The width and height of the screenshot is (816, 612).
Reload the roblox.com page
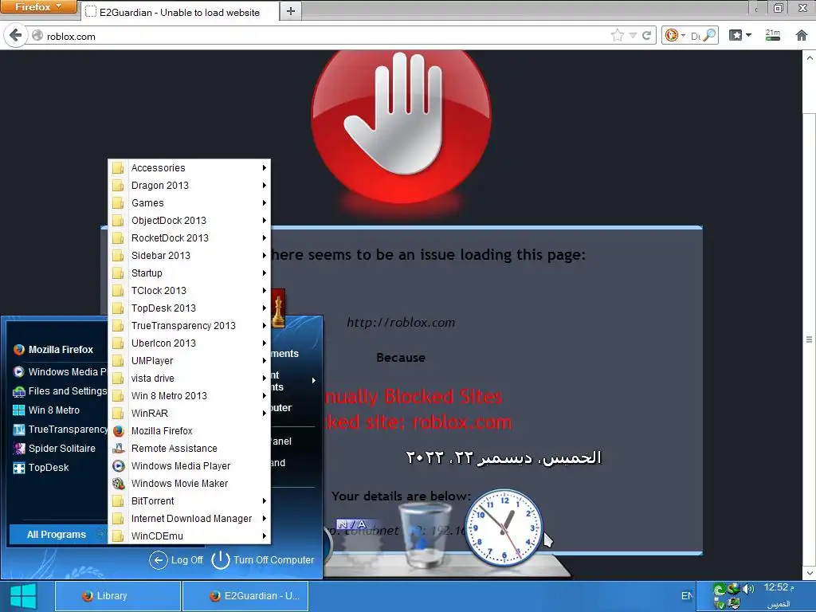pyautogui.click(x=647, y=35)
